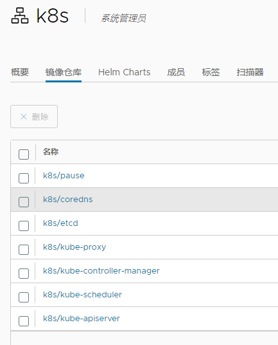Toggle the select-all checkbox in the 名称 header
The height and width of the screenshot is (345, 278).
24,154
